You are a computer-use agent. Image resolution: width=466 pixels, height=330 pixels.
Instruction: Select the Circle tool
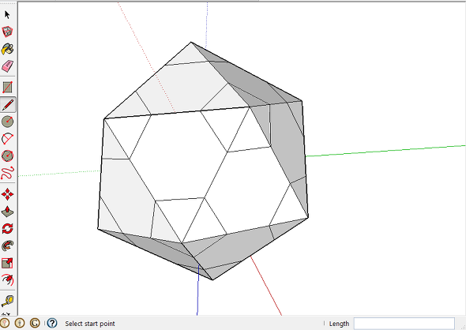pyautogui.click(x=7, y=122)
